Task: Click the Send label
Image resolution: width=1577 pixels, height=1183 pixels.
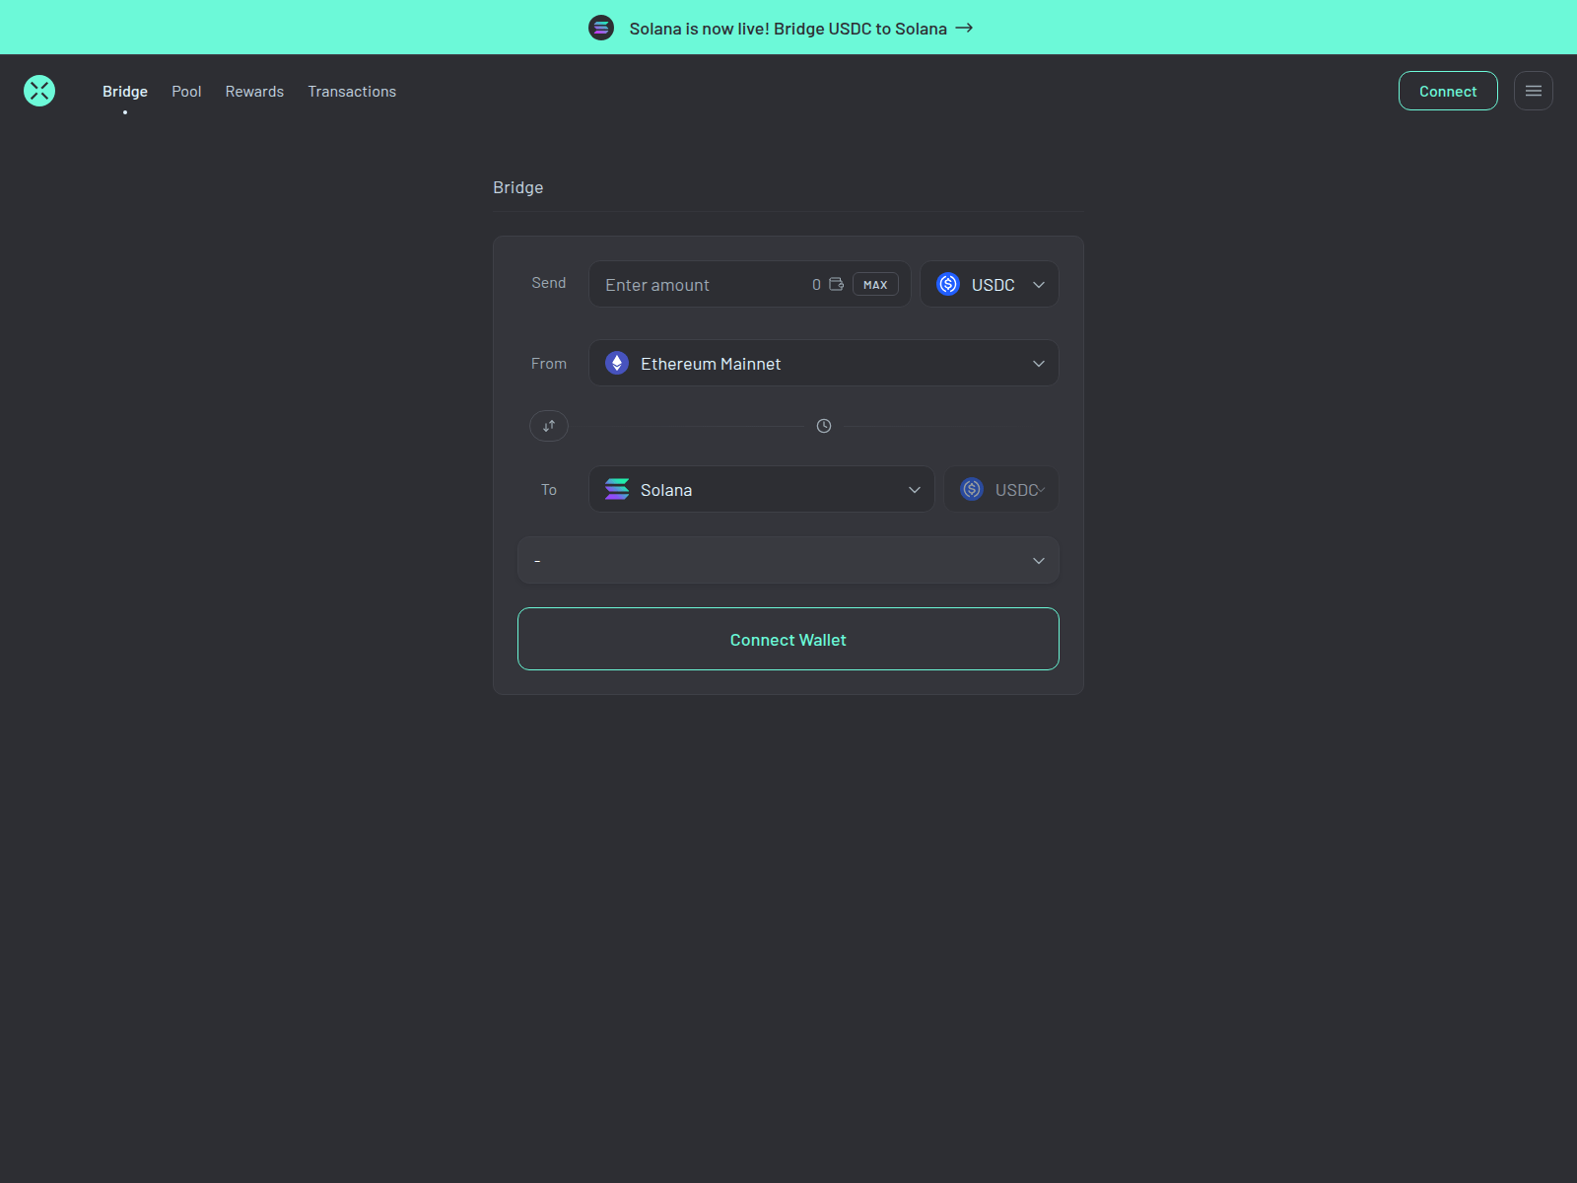Action: (x=549, y=283)
